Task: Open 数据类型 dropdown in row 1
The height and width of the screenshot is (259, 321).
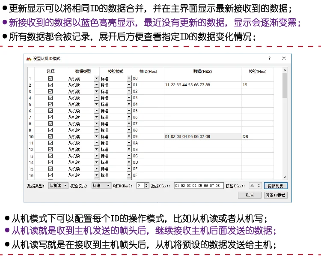Action: (96, 78)
